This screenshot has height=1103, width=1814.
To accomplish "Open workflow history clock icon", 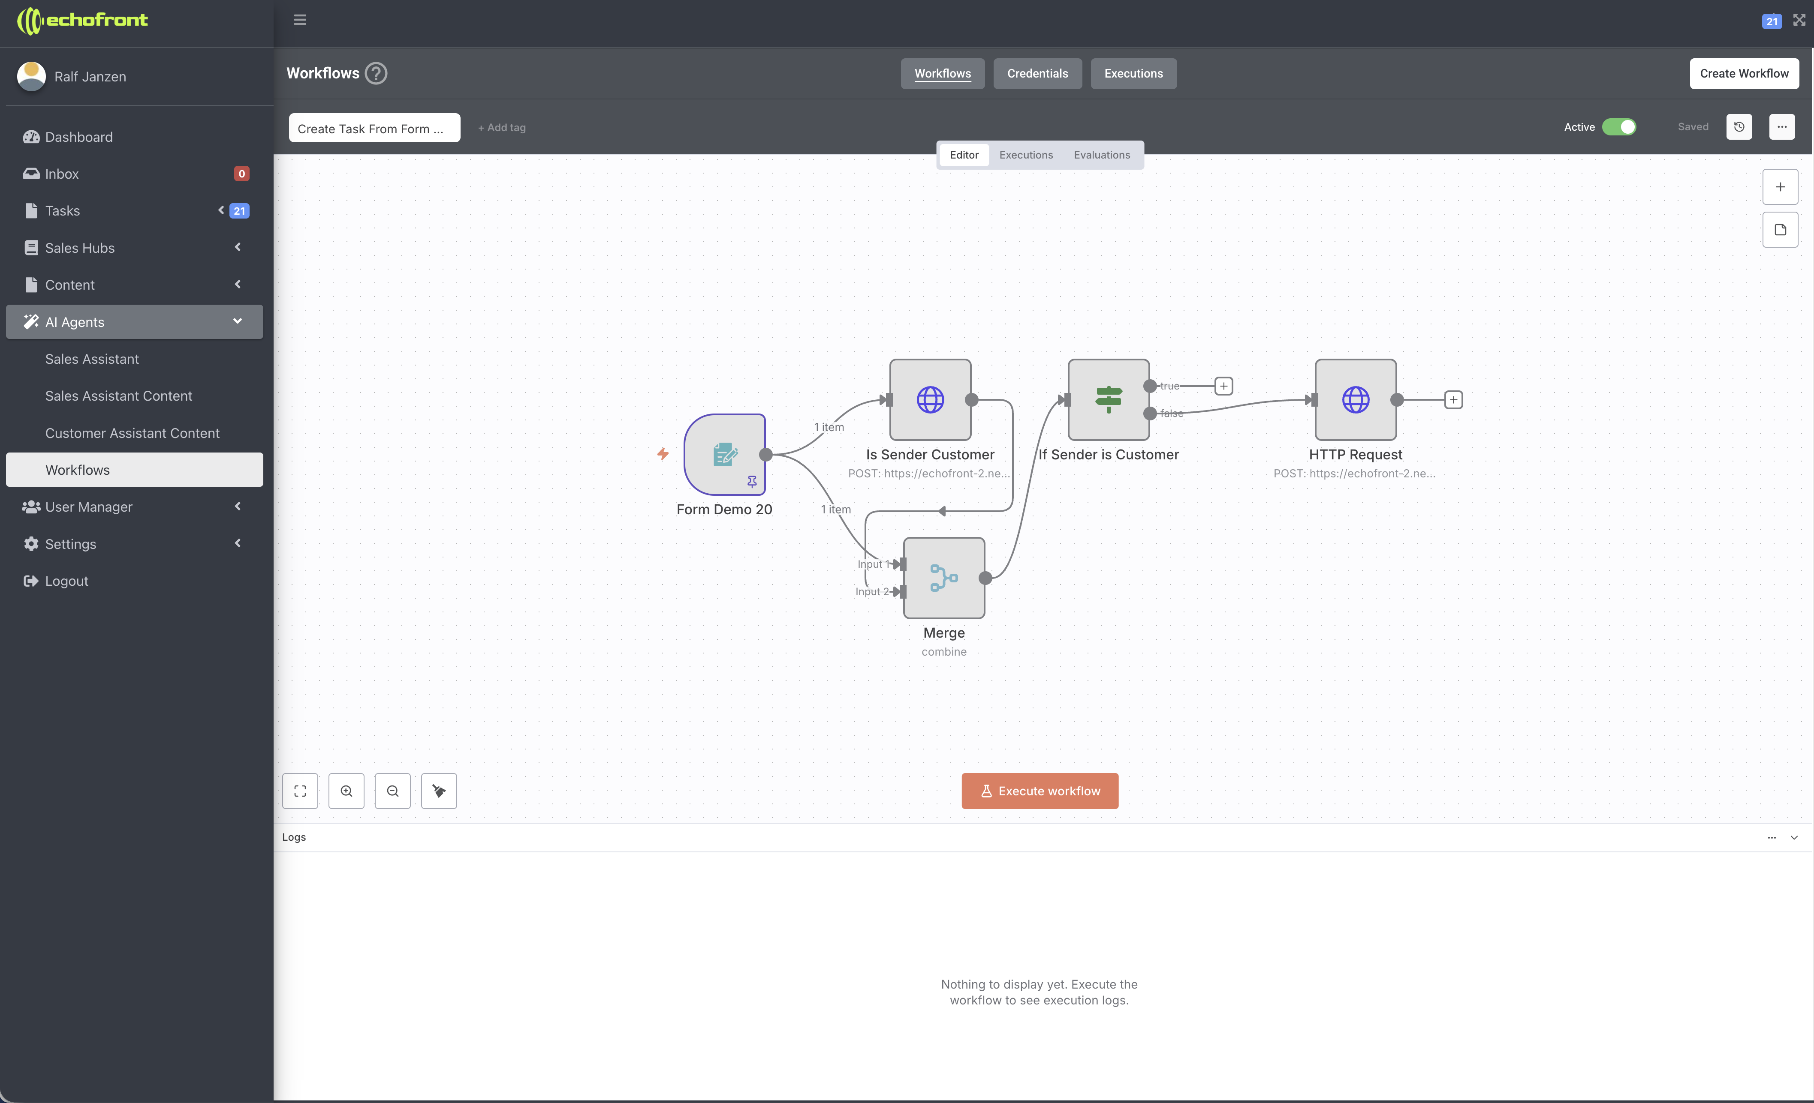I will point(1739,126).
